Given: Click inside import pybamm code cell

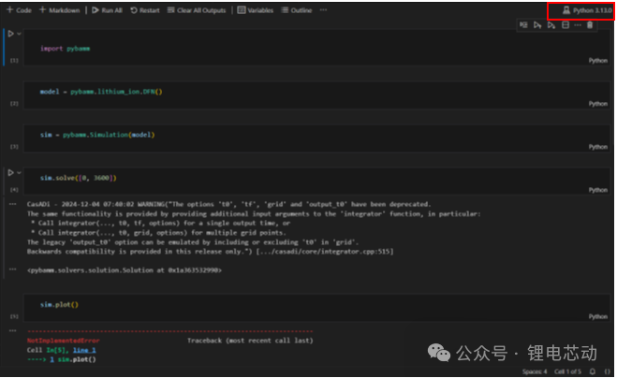Looking at the screenshot, I should tap(316, 49).
